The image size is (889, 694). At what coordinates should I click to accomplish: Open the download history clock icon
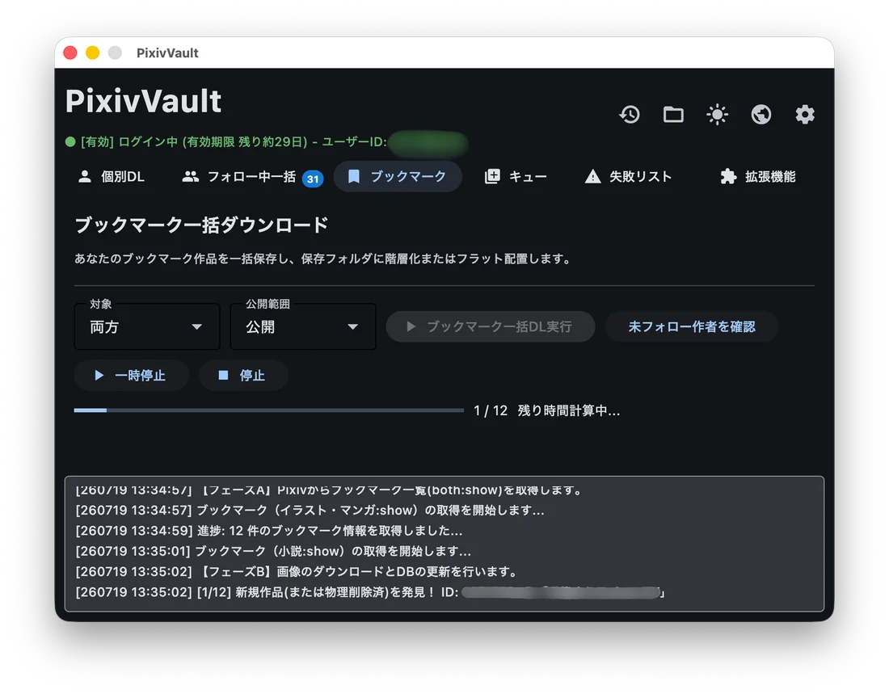(630, 115)
